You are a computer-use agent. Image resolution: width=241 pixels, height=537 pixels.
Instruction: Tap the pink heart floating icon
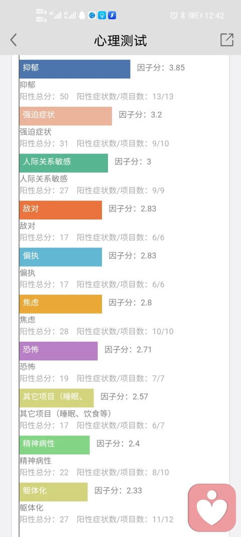click(x=212, y=507)
